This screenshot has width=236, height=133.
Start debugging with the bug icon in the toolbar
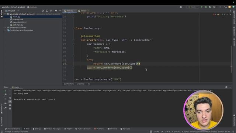(206, 7)
